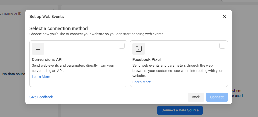
Task: Click Connect a Data Source behind dialog
Action: (180, 110)
